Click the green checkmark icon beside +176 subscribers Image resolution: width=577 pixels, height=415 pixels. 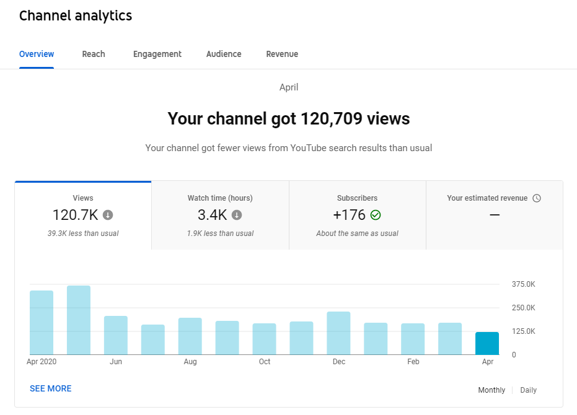[x=376, y=215]
